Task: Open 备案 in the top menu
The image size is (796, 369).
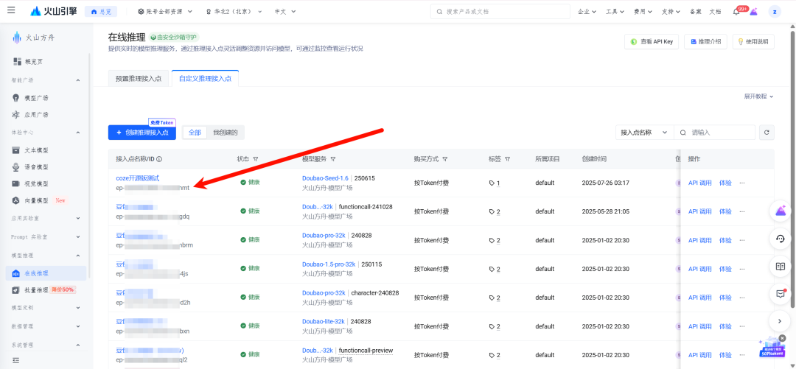Action: 696,12
